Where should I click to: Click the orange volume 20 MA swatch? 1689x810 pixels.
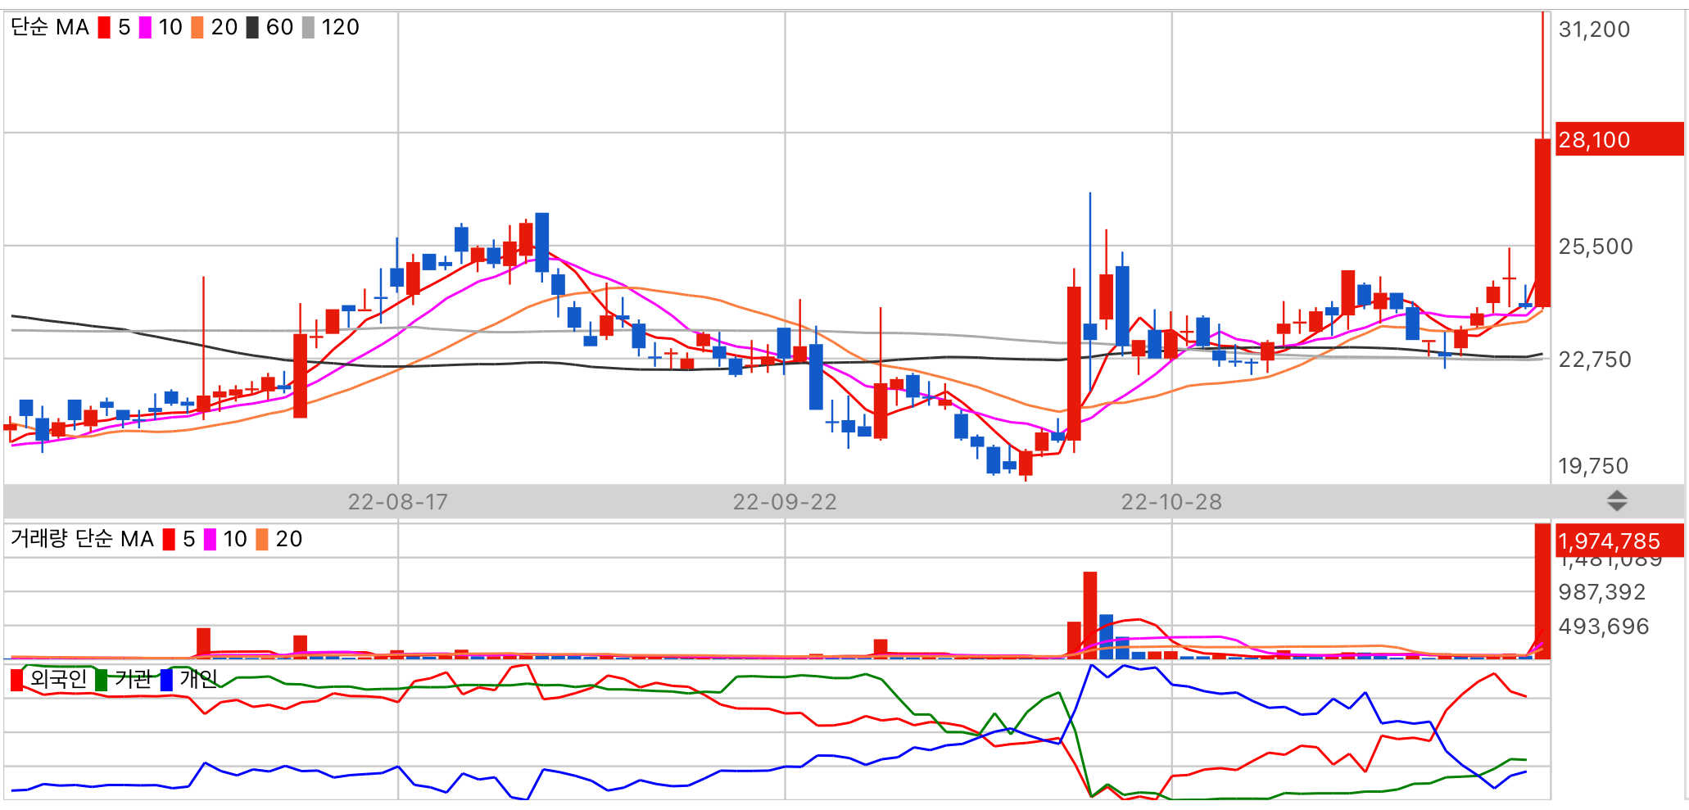[262, 540]
